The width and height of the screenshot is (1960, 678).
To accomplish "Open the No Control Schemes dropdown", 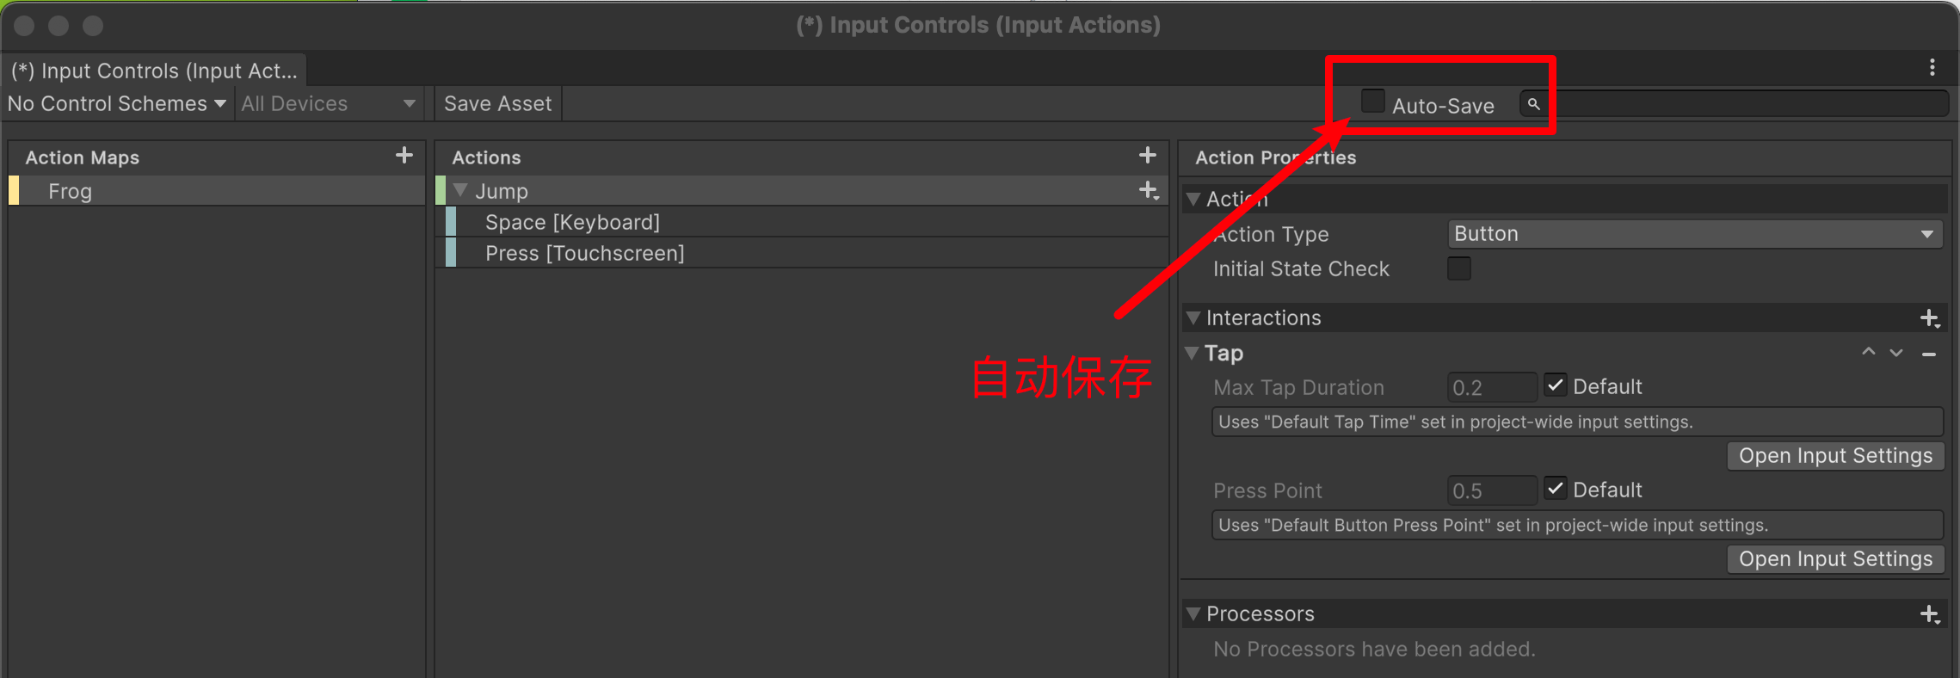I will (117, 103).
